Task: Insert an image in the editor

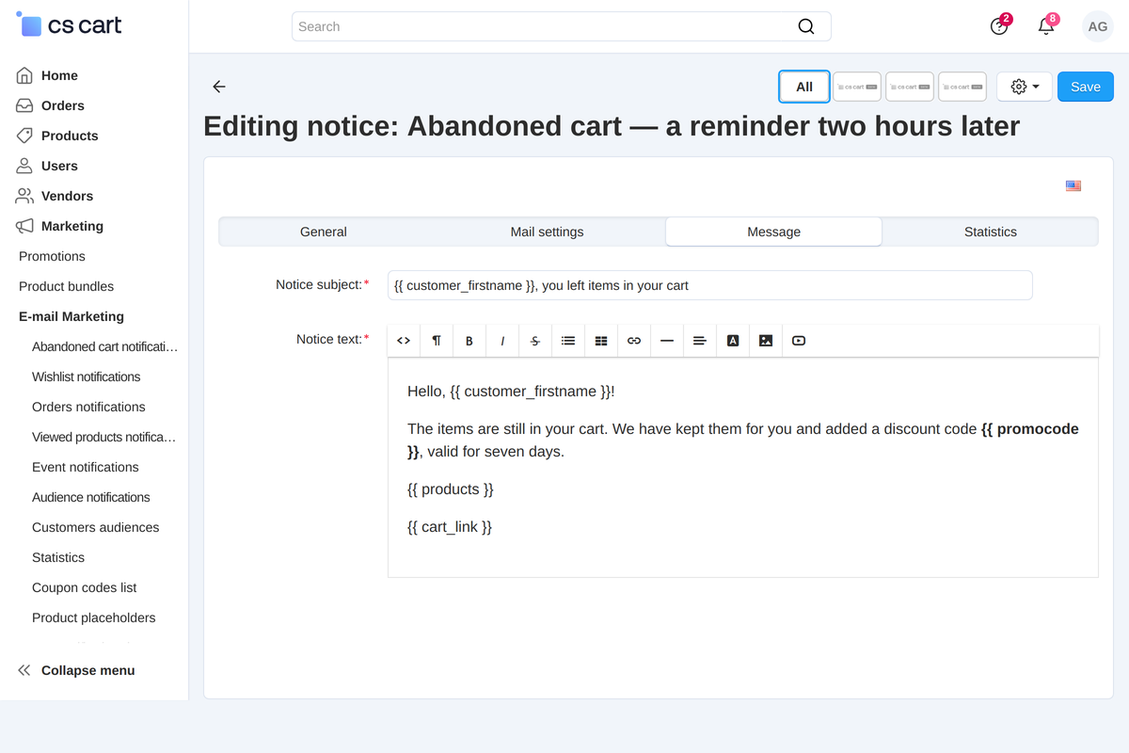Action: [766, 341]
